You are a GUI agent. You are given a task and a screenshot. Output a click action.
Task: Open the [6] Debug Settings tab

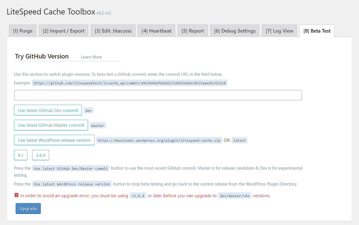(235, 31)
